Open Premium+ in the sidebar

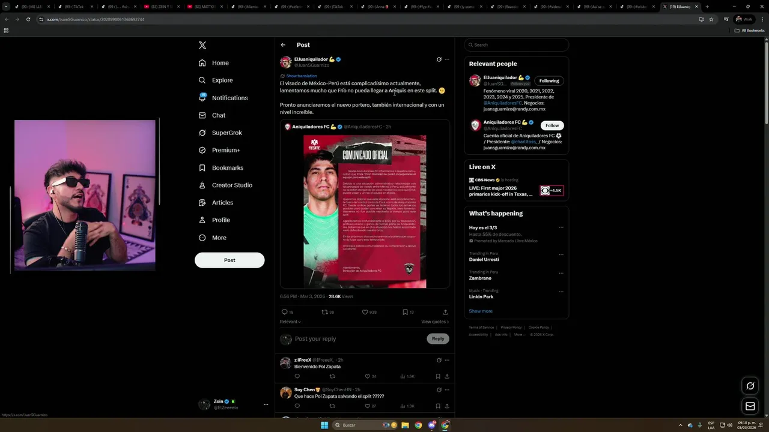pyautogui.click(x=219, y=150)
